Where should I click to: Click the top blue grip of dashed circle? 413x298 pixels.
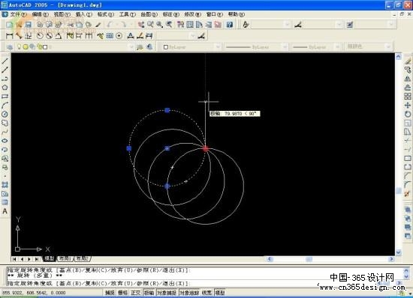pyautogui.click(x=167, y=110)
